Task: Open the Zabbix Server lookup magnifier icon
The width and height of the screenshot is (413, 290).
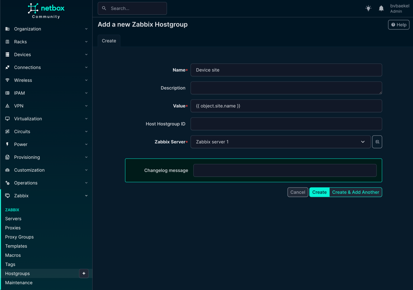Action: click(377, 142)
